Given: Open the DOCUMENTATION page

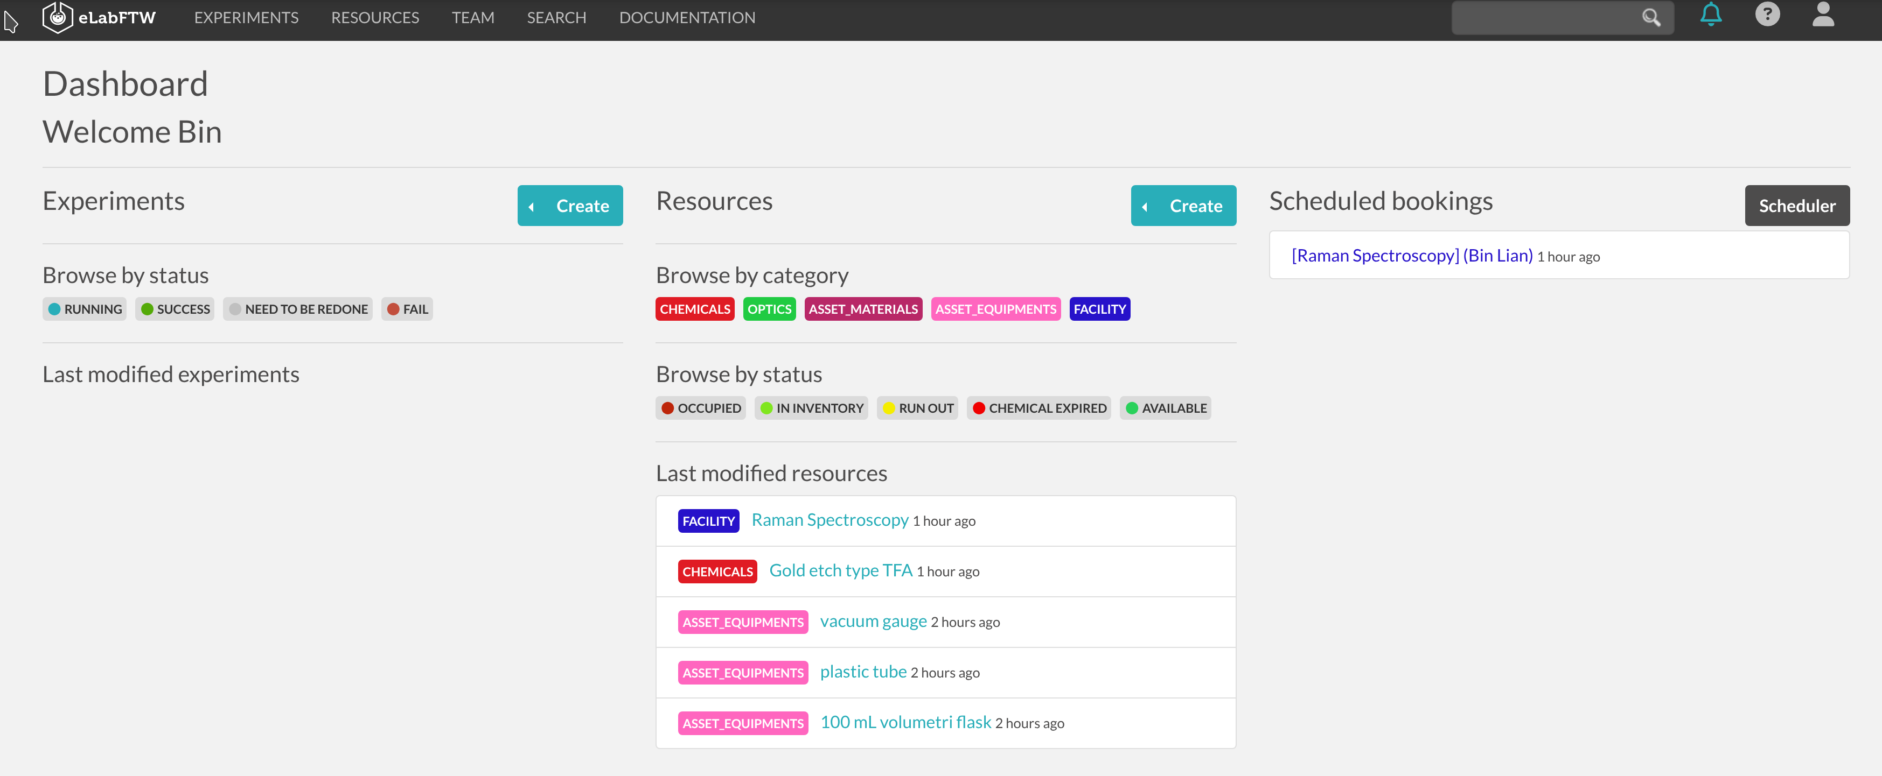Looking at the screenshot, I should 686,17.
